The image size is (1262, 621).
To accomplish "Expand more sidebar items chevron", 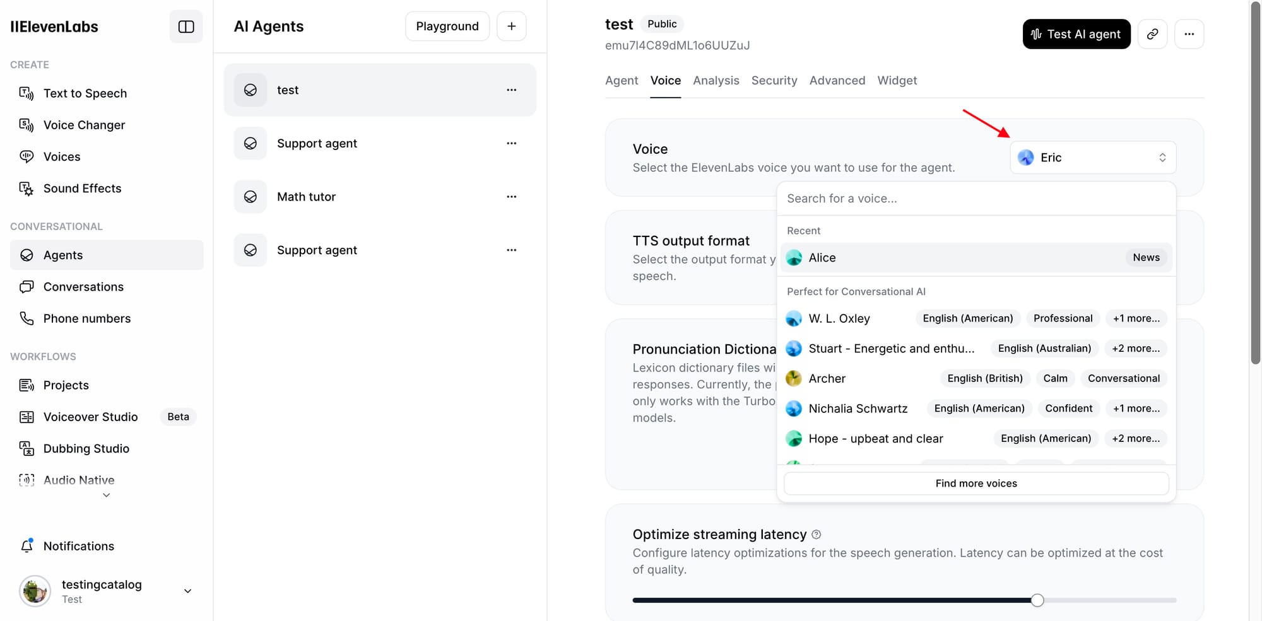I will (x=107, y=496).
